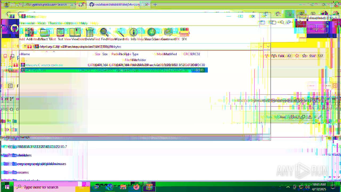Click the Find magnifier icon

coord(104,34)
